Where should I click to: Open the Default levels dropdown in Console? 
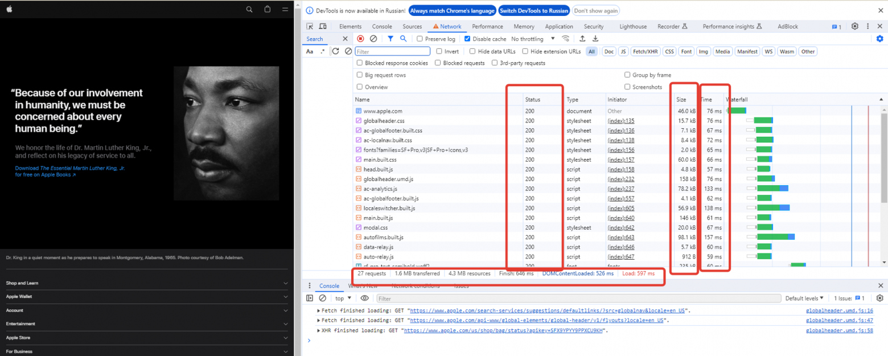(804, 298)
